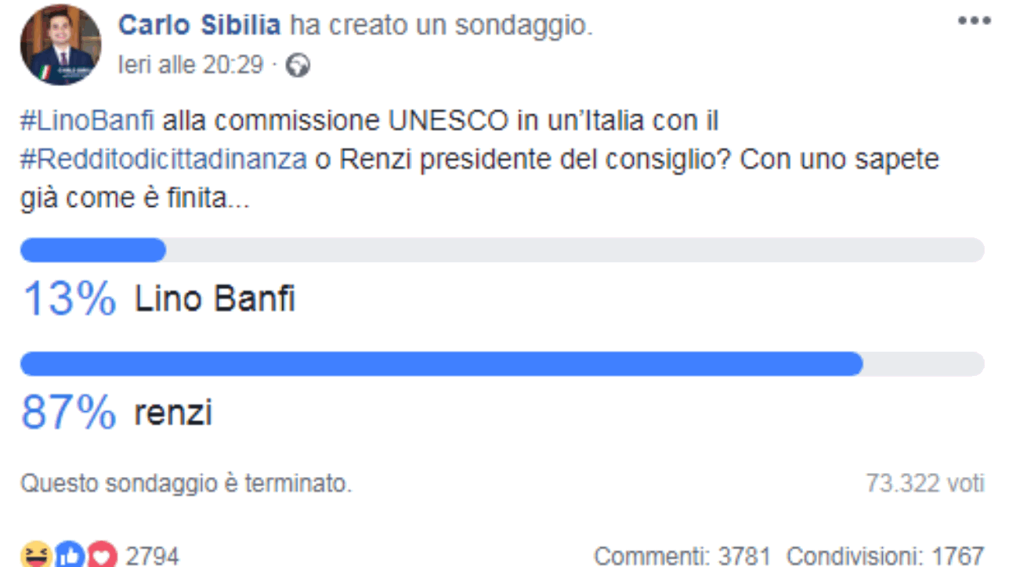Viewport: 1009px width, 567px height.
Task: Open the Condivisioni: 1767 shares list
Action: tap(885, 556)
